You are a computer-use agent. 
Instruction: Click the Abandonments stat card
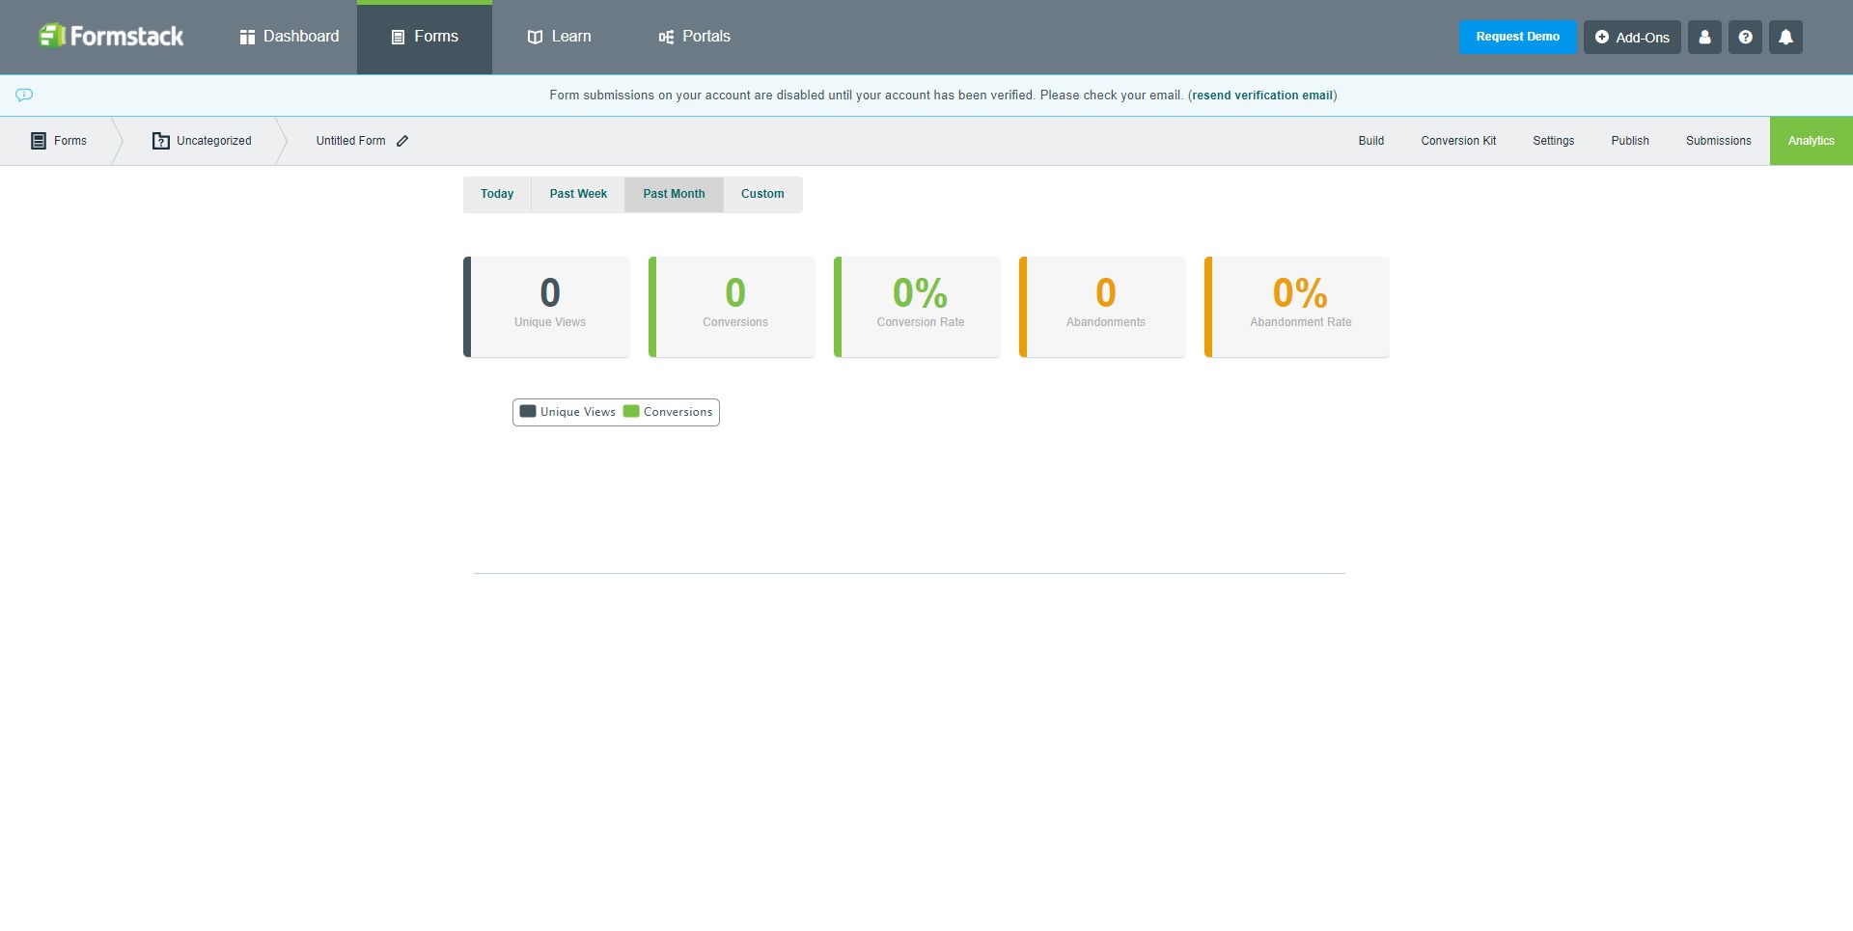pos(1102,307)
